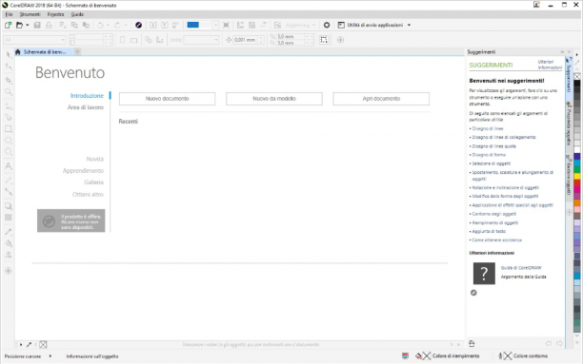Select the Ellipse tool
The height and width of the screenshot is (364, 583).
[x=9, y=141]
